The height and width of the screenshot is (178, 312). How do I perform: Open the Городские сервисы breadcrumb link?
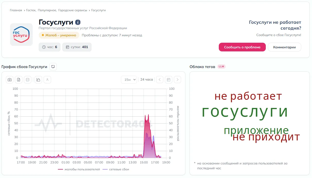(x=72, y=10)
